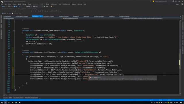Open the Tools menu
The height and width of the screenshot is (104, 184).
[x=47, y=4]
